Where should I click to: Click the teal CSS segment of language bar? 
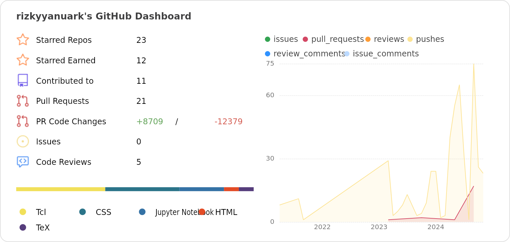pyautogui.click(x=142, y=189)
